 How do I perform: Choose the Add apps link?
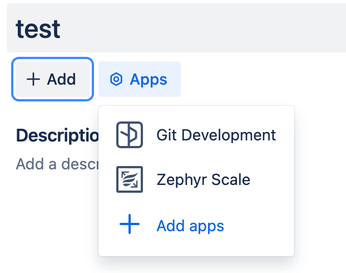tap(196, 225)
